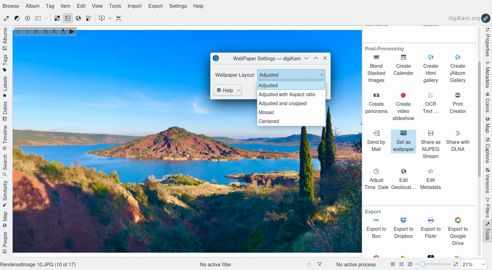Expand the Help button dropdown
Image resolution: width=492 pixels, height=270 pixels.
[238, 90]
